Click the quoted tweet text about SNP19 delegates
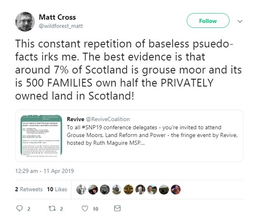 pyautogui.click(x=155, y=135)
